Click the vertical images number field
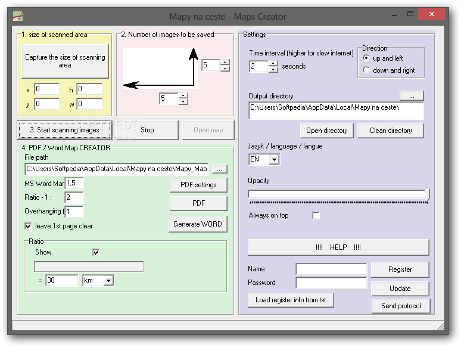Image resolution: width=461 pixels, height=347 pixels. (x=211, y=65)
